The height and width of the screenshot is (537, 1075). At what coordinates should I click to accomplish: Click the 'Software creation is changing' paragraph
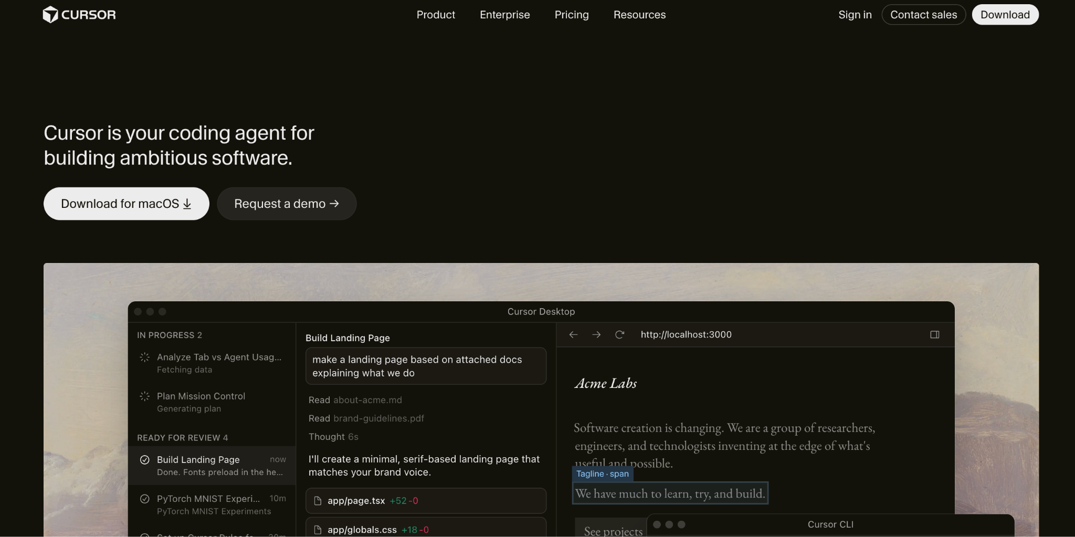tap(724, 446)
